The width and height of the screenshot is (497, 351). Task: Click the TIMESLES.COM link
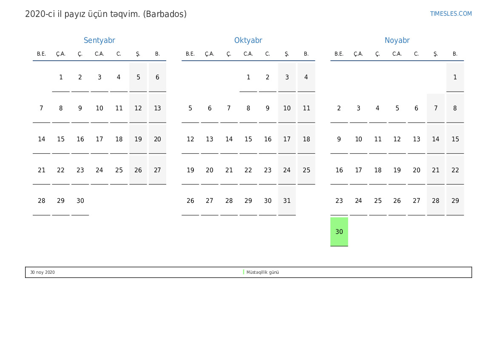click(451, 14)
